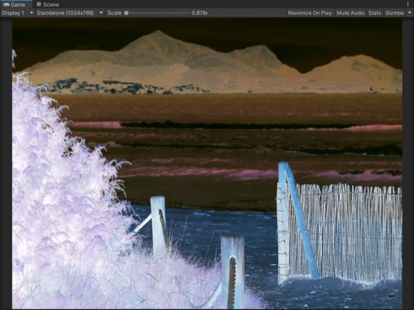The image size is (414, 310).
Task: Click the Gizmos button
Action: click(394, 13)
